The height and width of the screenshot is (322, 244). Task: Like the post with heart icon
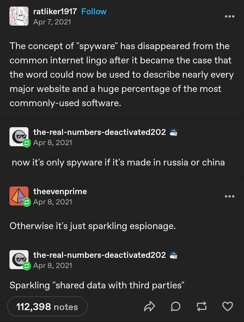[x=228, y=307]
